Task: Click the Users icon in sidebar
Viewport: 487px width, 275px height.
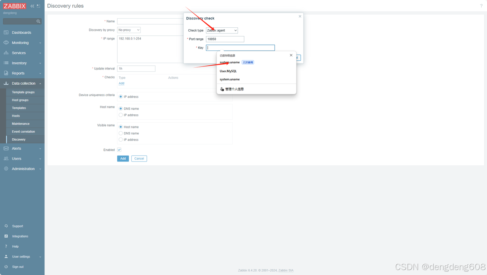Action: click(6, 158)
